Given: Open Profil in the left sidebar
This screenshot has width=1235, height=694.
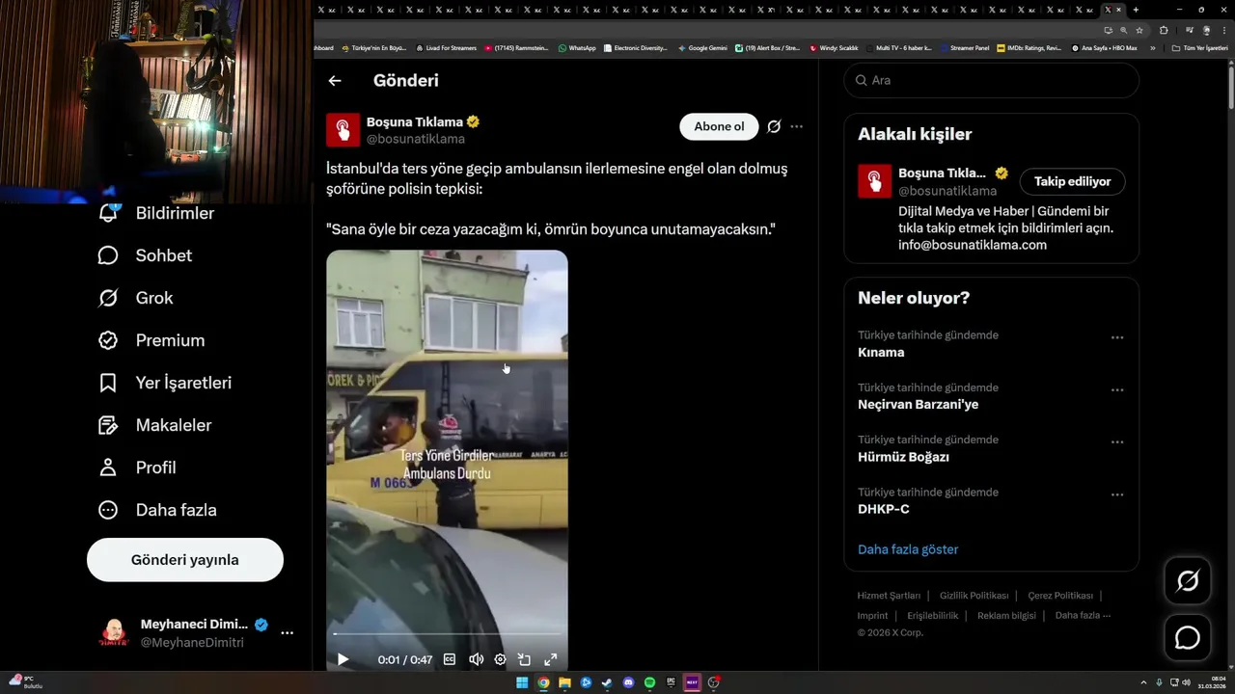Looking at the screenshot, I should [137, 467].
